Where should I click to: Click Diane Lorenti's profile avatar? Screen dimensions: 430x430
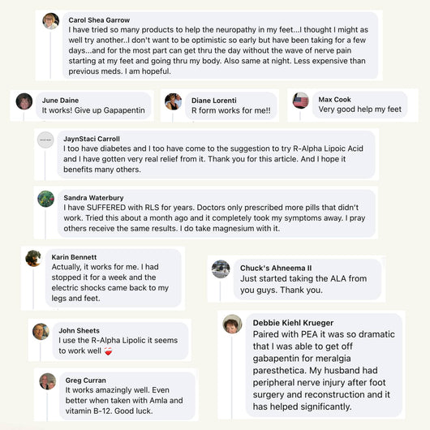pos(173,101)
